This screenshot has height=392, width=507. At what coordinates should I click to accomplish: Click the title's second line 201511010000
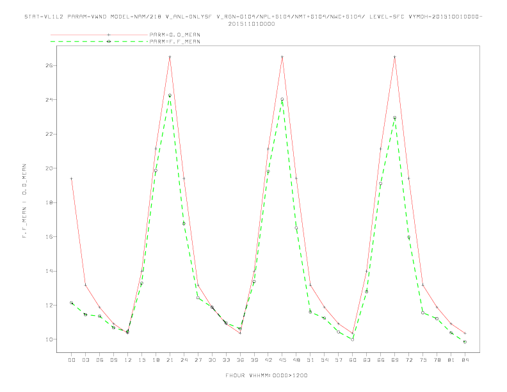click(x=252, y=24)
